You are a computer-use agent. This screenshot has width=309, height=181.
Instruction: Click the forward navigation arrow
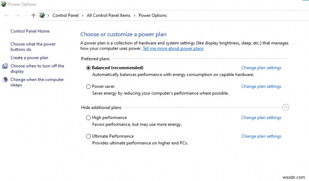coord(17,15)
